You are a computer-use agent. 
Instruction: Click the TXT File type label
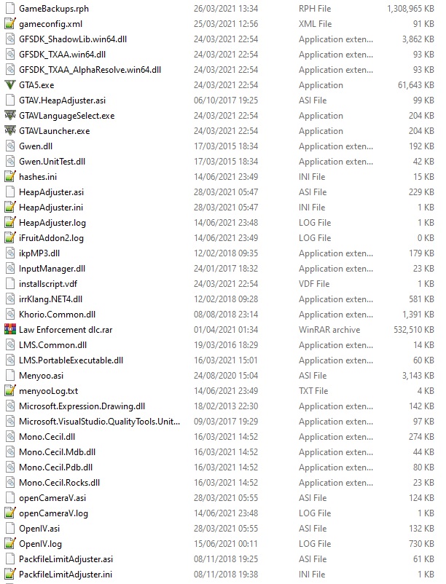tap(313, 391)
